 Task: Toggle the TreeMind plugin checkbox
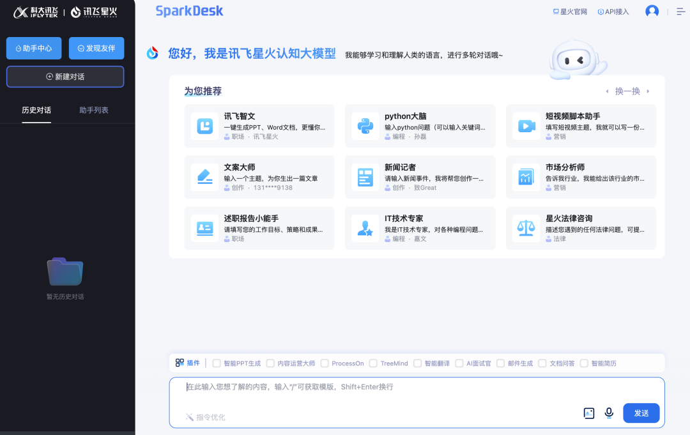[373, 363]
